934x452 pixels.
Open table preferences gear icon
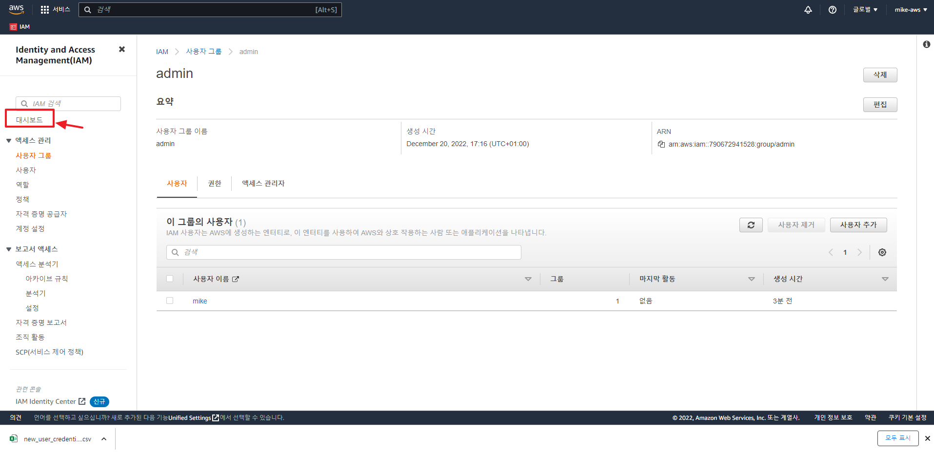(x=882, y=252)
